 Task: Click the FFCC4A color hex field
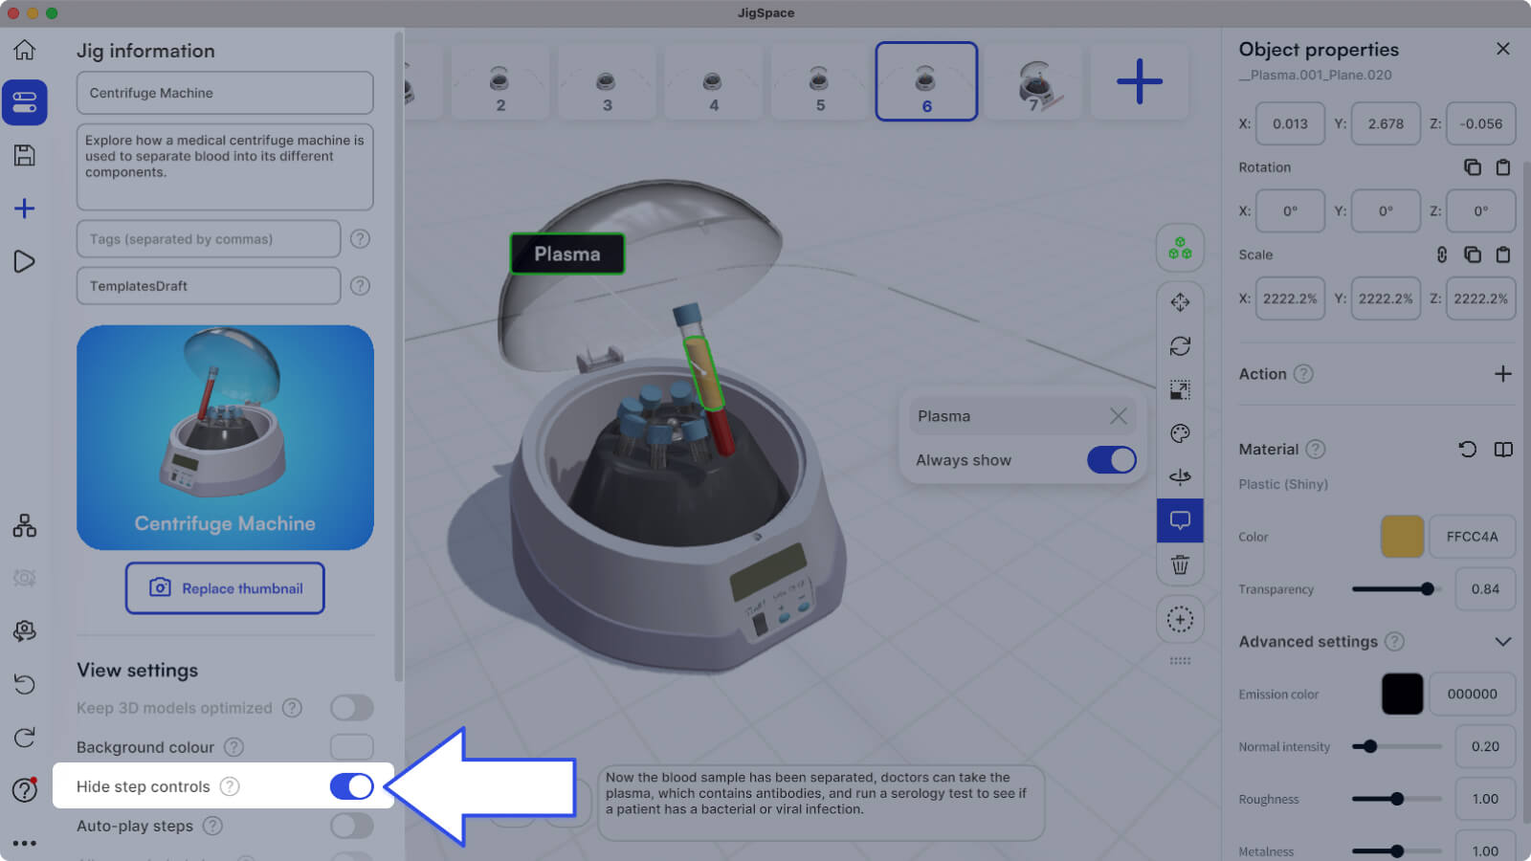click(1472, 537)
